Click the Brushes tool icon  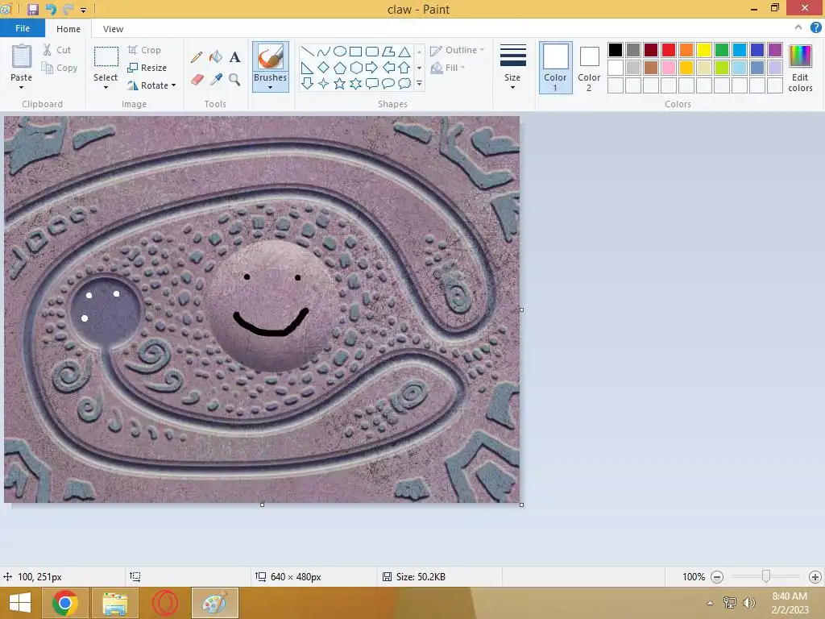pyautogui.click(x=271, y=57)
